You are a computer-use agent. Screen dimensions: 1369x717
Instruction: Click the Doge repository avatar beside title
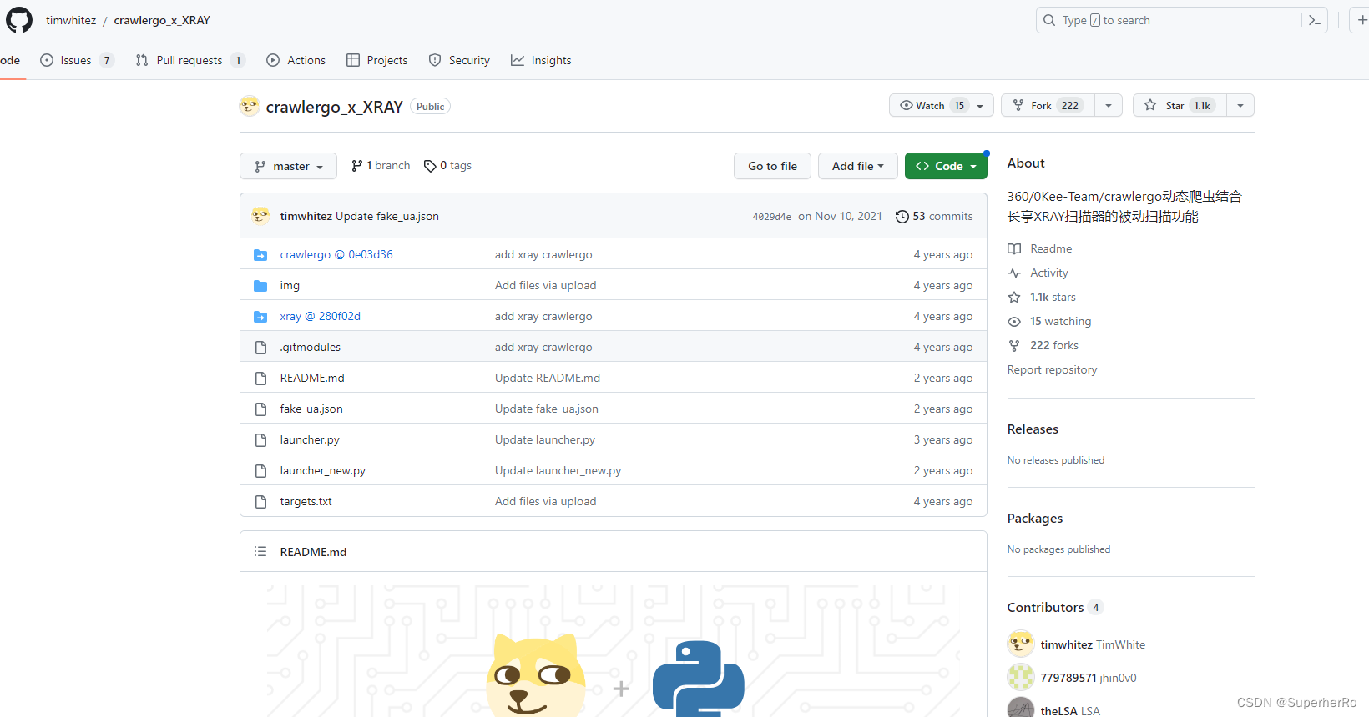tap(250, 106)
